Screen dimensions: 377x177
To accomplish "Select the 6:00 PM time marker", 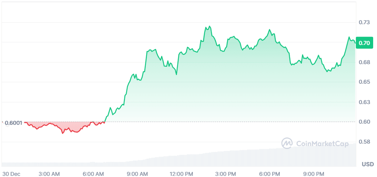I will [x=270, y=174].
